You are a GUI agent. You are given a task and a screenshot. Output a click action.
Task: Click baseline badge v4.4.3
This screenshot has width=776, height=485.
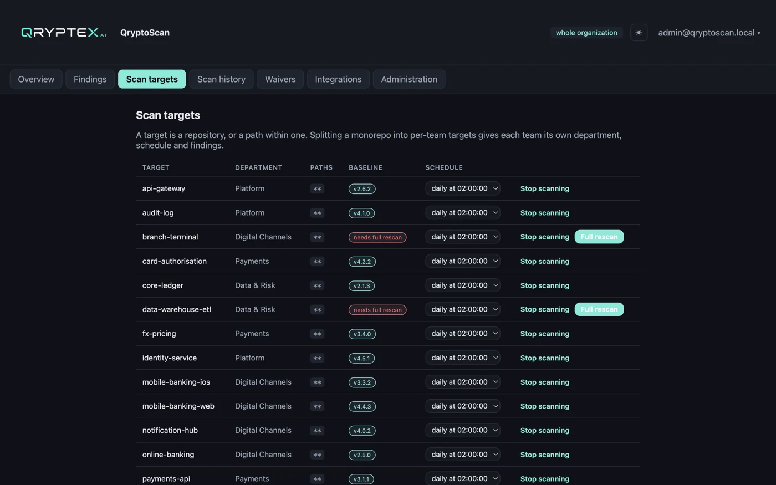click(x=362, y=407)
